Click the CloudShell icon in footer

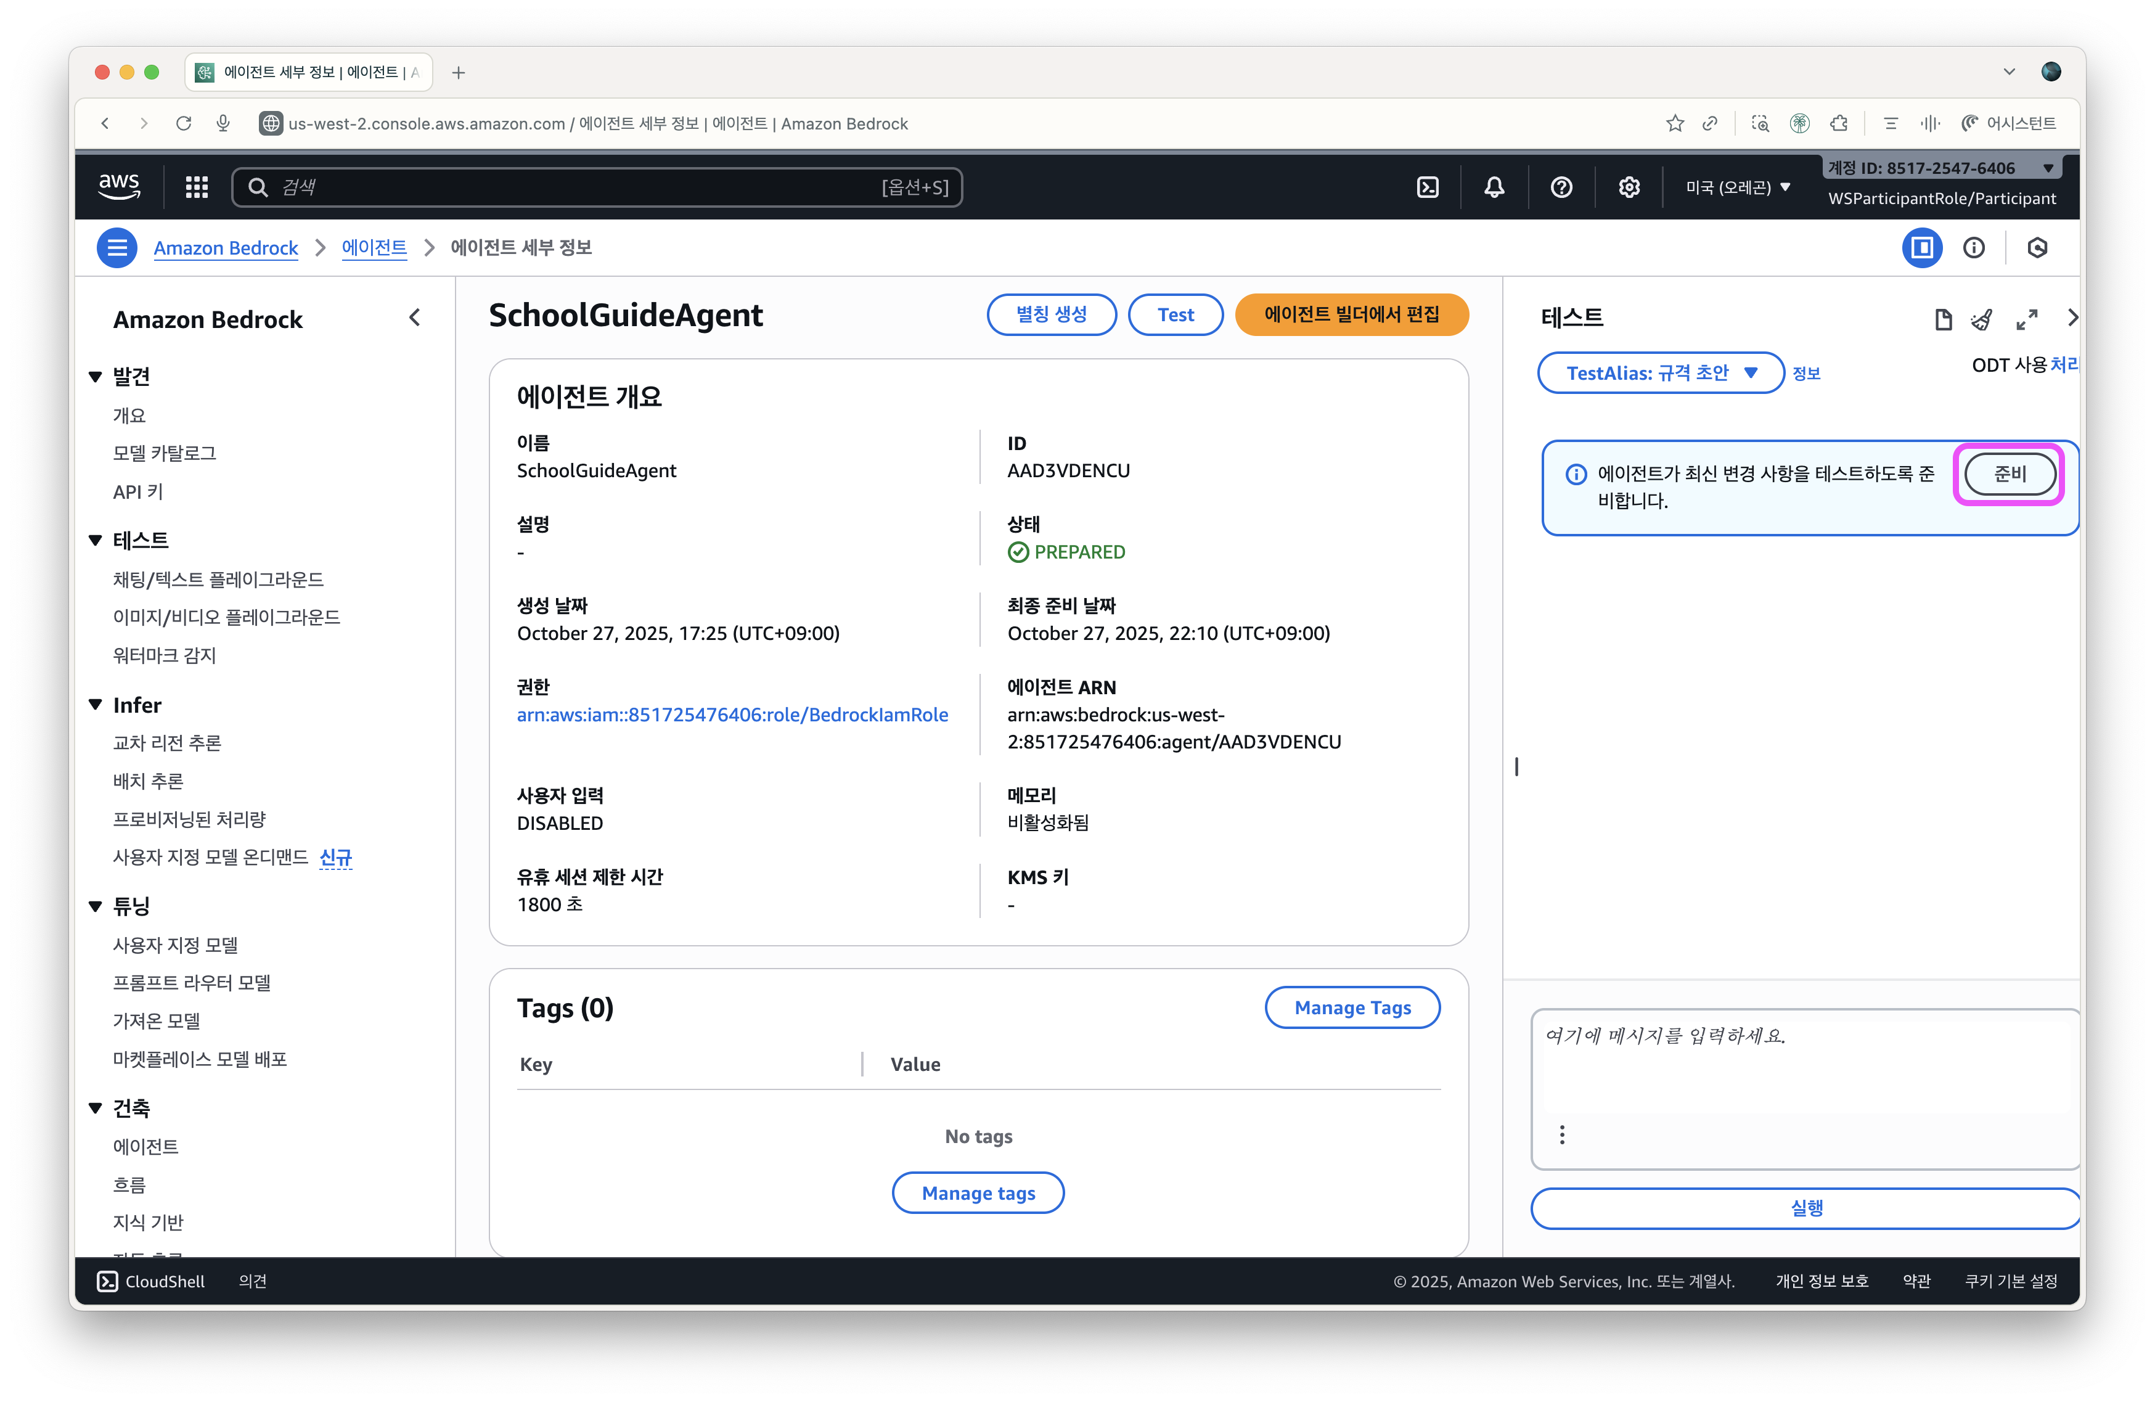[107, 1281]
